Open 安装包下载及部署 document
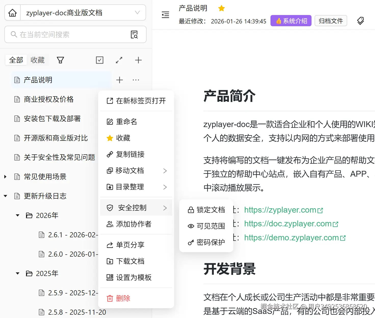The width and height of the screenshot is (375, 318). (x=52, y=119)
